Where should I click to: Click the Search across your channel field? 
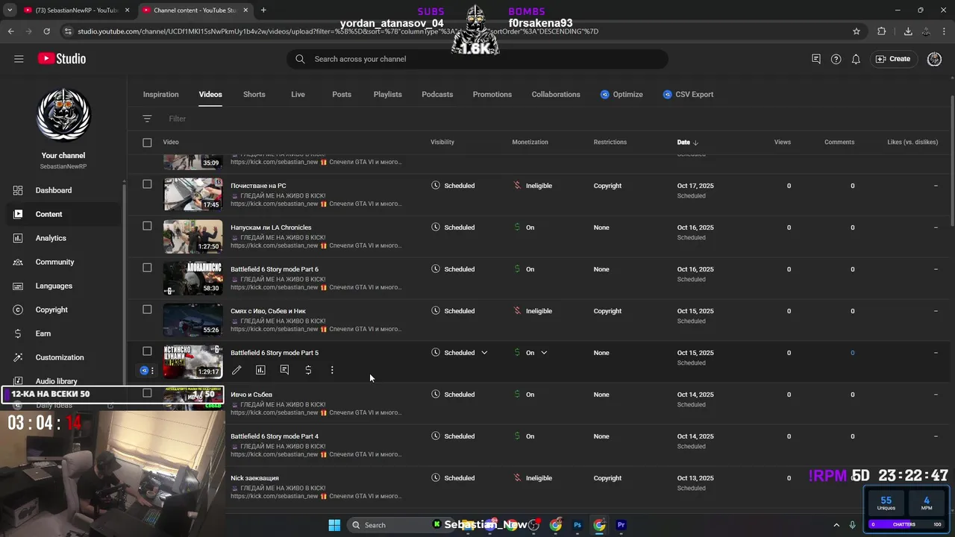[x=477, y=59]
